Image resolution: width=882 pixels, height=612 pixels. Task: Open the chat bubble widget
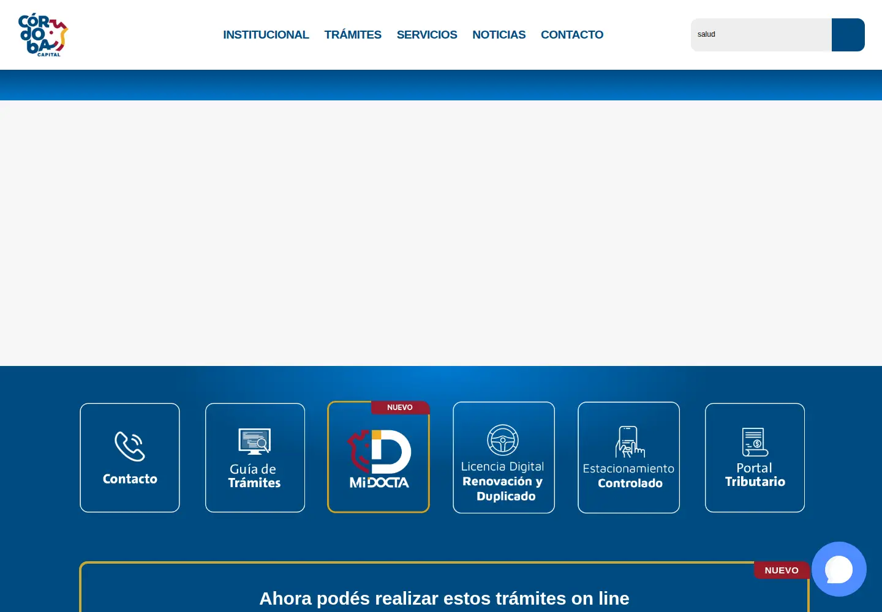coord(839,569)
